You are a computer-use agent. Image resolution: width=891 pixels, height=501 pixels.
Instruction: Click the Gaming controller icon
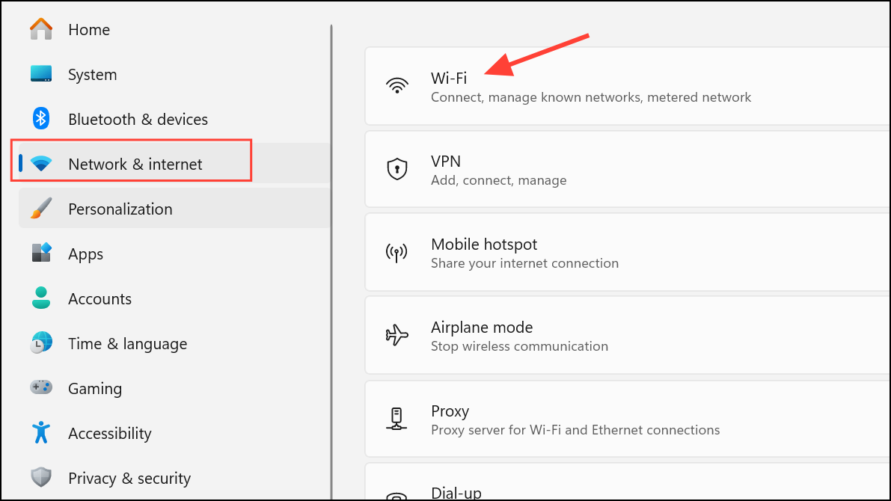tap(40, 388)
